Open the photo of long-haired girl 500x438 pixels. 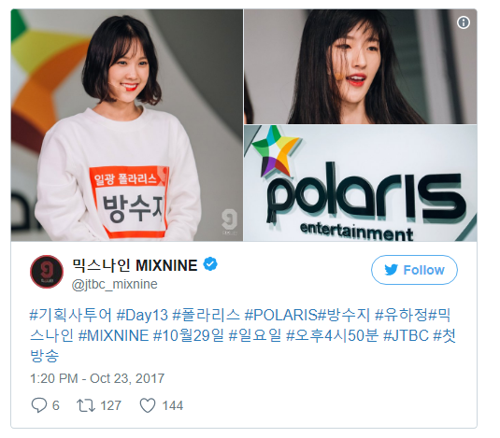point(361,66)
